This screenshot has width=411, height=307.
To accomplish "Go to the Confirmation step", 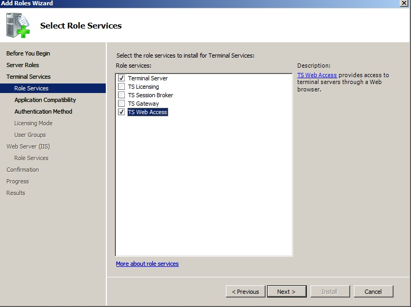I will 23,170.
